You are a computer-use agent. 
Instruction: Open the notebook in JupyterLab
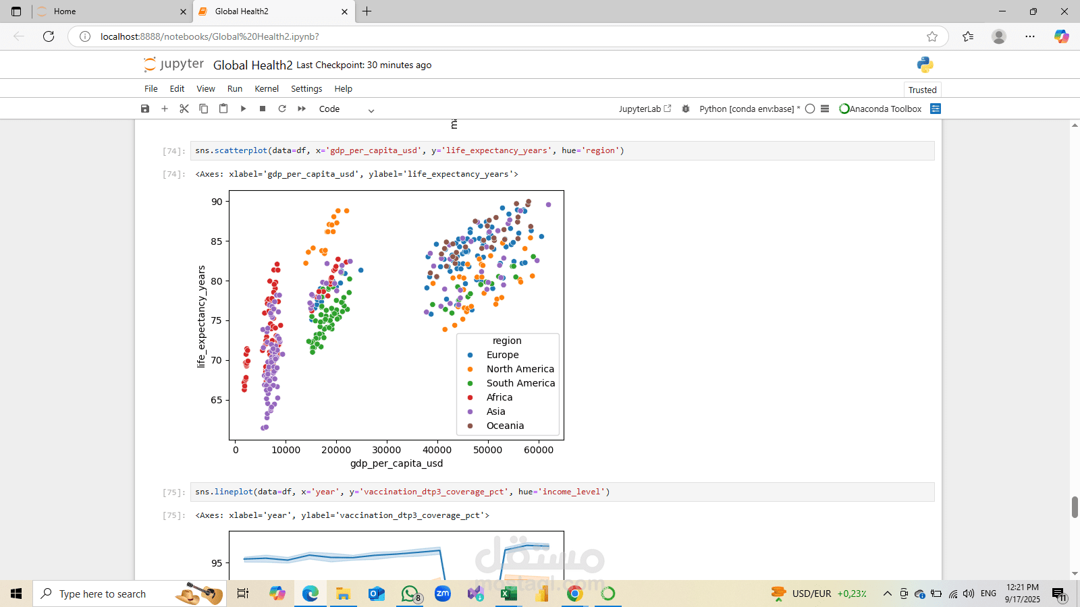coord(645,109)
